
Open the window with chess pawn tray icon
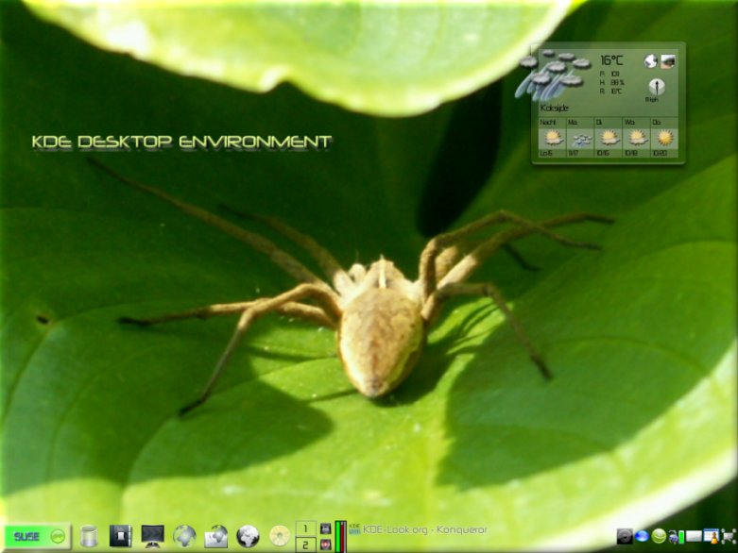(x=712, y=536)
